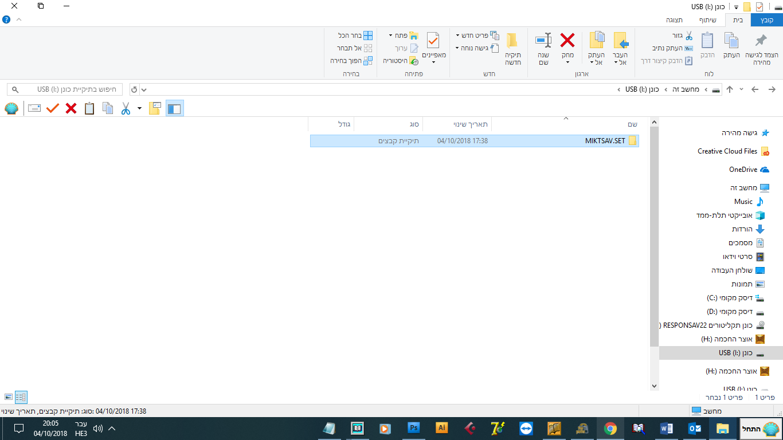Click the Properties (מאפיינים) checkmark icon
This screenshot has height=440, width=783.
pos(433,40)
